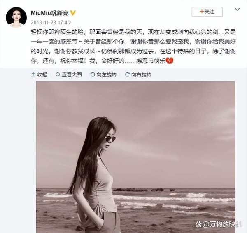Viewport: 247px width, 233px height.
Task: Click the rotate-left arrow icon
Action: click(93, 74)
